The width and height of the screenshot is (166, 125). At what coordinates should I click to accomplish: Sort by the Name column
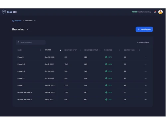[x=41, y=50]
